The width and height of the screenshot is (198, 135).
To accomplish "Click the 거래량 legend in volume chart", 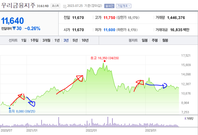I will pos(189,119).
